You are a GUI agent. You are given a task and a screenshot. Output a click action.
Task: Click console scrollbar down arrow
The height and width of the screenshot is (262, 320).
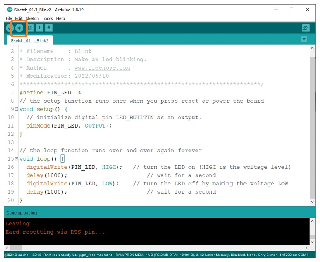312,242
